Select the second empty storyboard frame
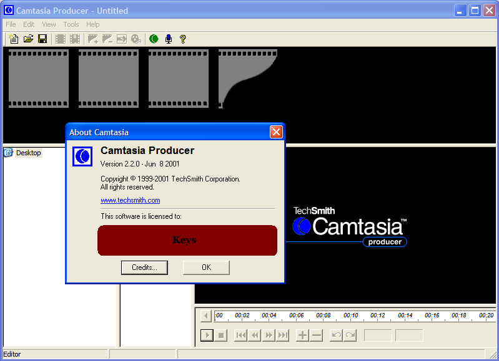 [109, 79]
